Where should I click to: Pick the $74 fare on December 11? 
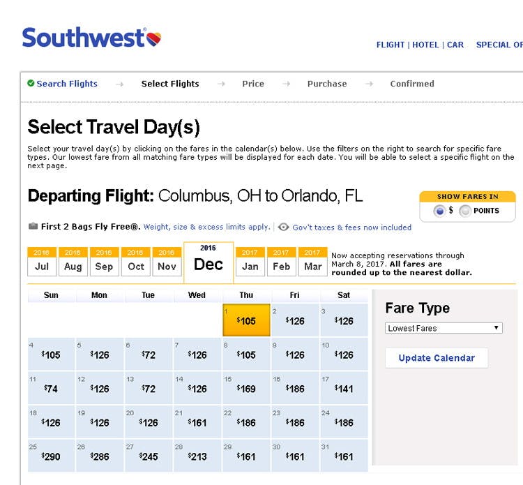click(51, 388)
